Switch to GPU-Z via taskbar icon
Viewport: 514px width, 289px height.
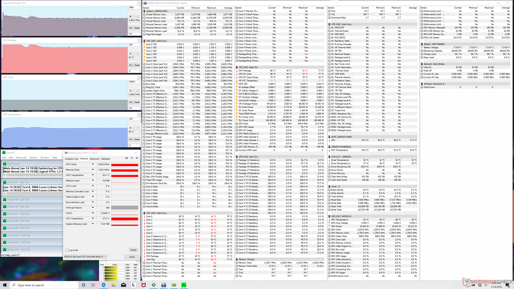click(x=174, y=285)
